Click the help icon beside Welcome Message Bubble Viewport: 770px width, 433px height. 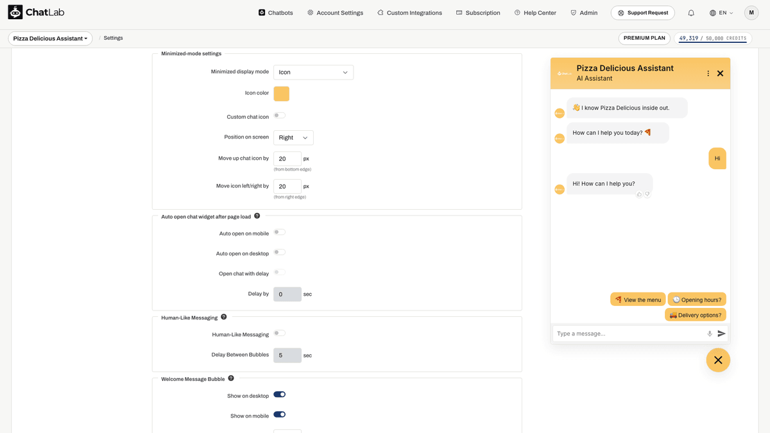[x=231, y=378]
